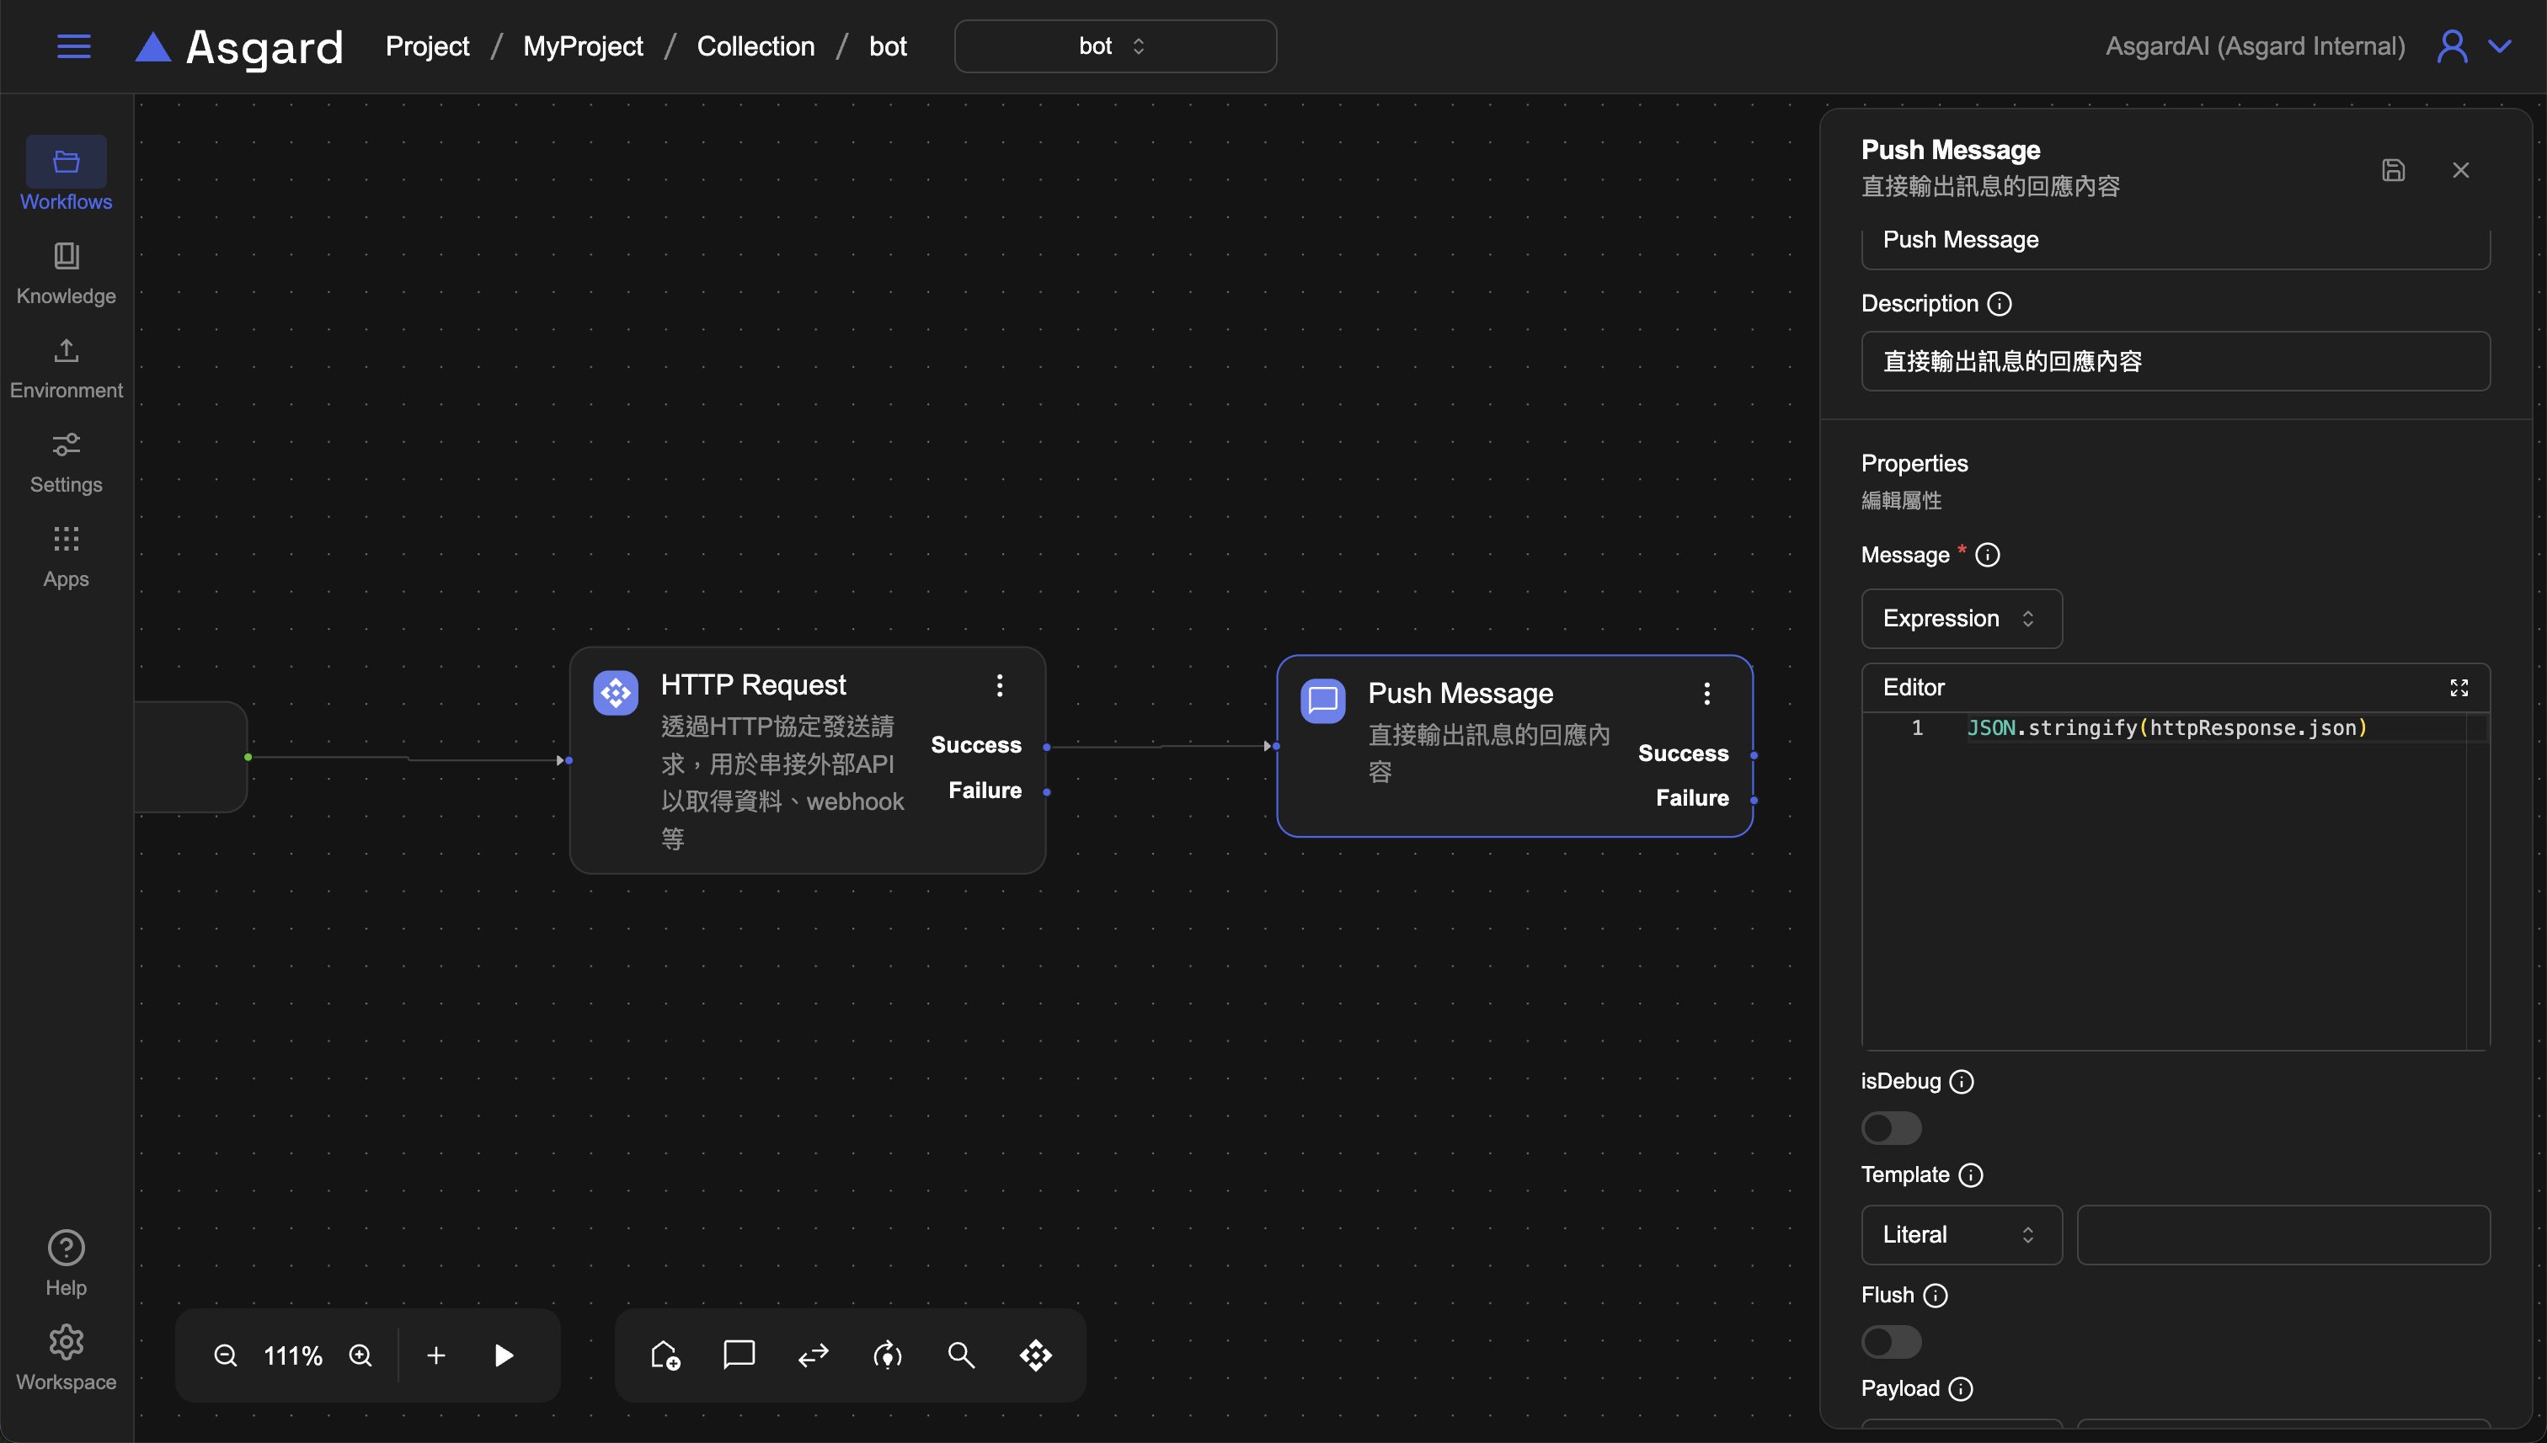Image resolution: width=2547 pixels, height=1443 pixels.
Task: Click the save icon in Push Message panel
Action: [x=2394, y=169]
